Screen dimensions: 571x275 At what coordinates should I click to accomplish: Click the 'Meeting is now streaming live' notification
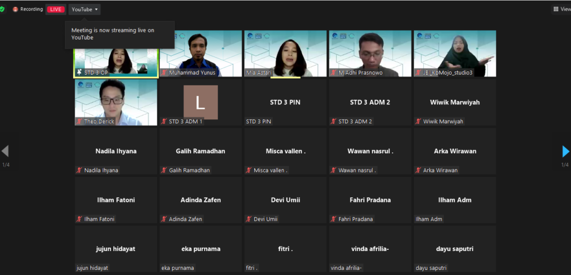(x=120, y=34)
